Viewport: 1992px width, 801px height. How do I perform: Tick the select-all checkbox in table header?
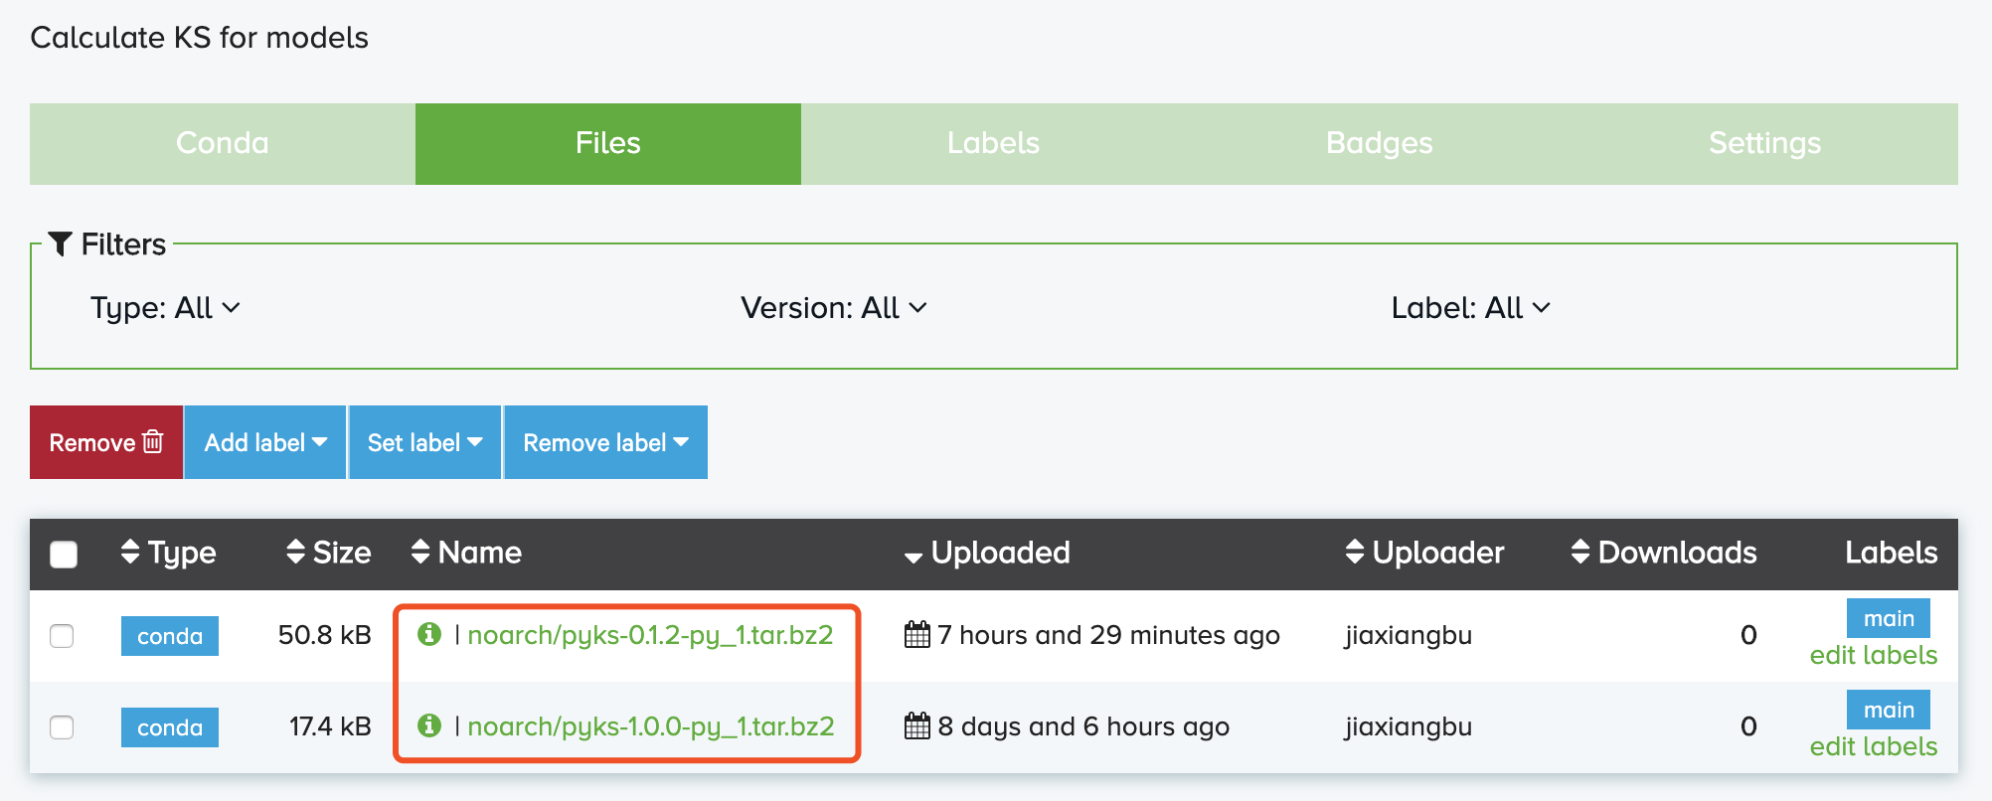tap(64, 554)
